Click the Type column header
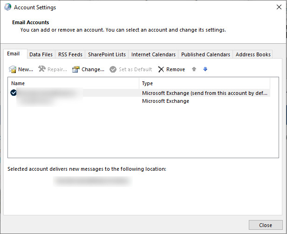 pyautogui.click(x=205, y=83)
